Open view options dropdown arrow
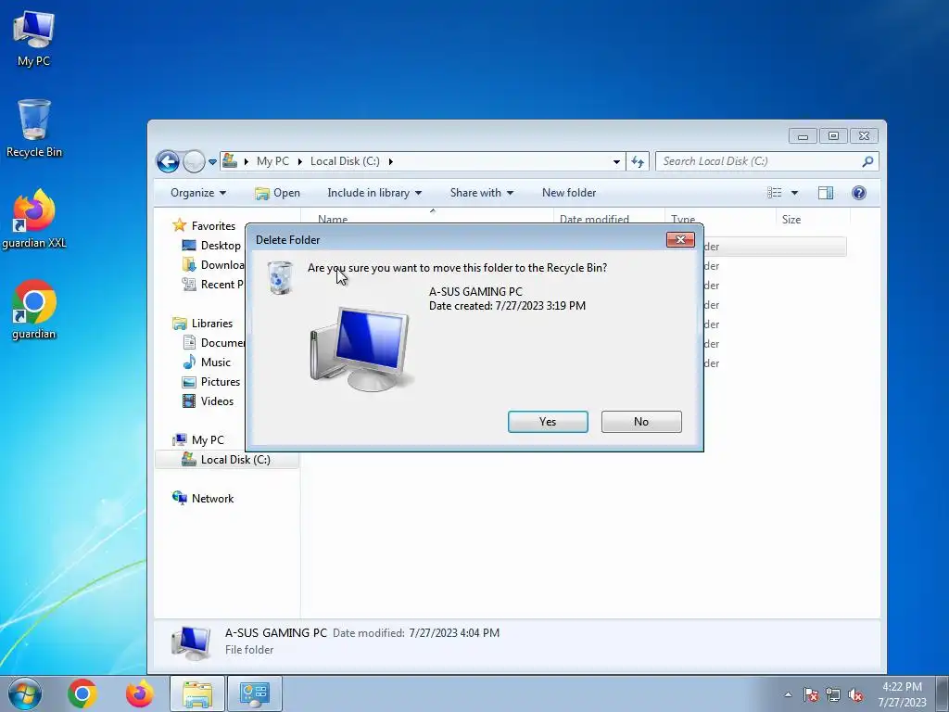The height and width of the screenshot is (712, 949). pos(794,193)
